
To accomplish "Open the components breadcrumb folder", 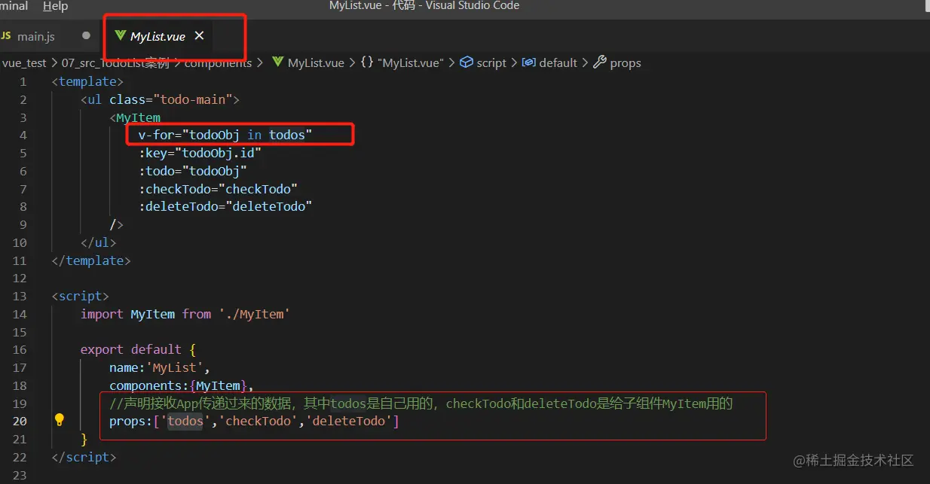I will (x=219, y=63).
